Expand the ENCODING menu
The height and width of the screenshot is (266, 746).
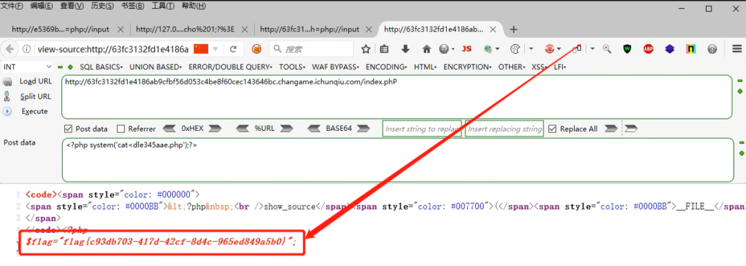(387, 67)
